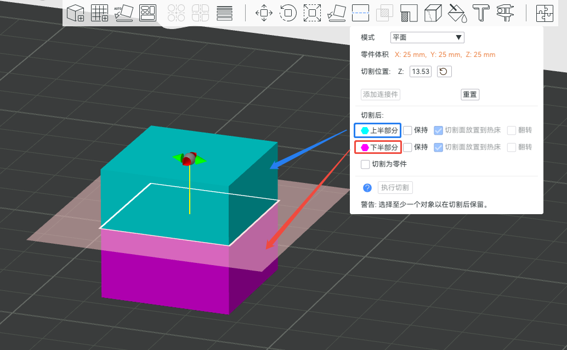
Task: Click the 执行切割 button
Action: (x=395, y=188)
